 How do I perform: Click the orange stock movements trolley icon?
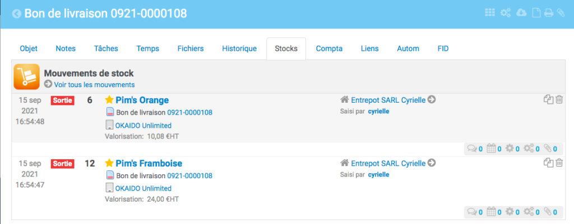[x=27, y=77]
